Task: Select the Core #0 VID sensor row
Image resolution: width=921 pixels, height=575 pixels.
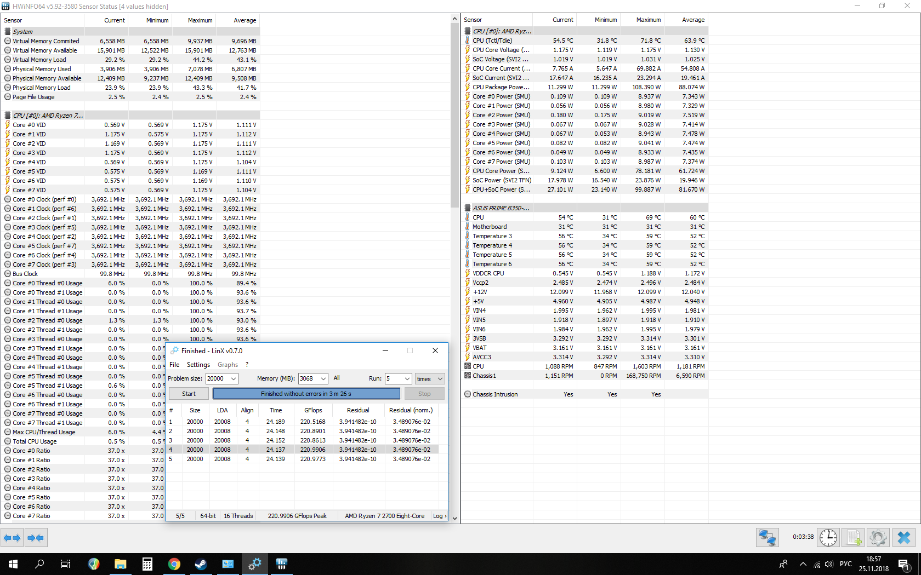Action: pyautogui.click(x=130, y=125)
